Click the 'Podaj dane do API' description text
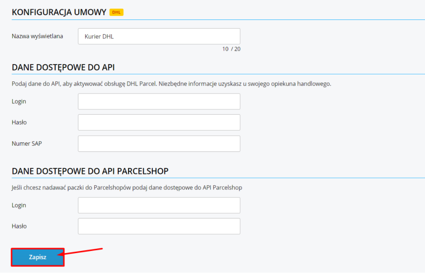The image size is (425, 273). pyautogui.click(x=171, y=84)
